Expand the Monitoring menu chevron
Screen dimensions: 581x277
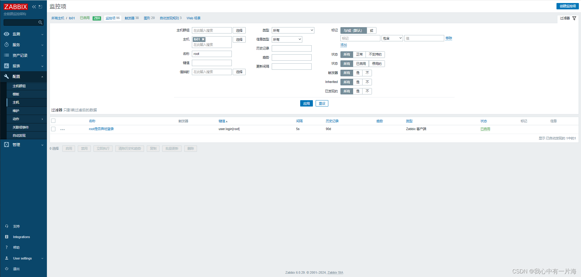[x=42, y=34]
